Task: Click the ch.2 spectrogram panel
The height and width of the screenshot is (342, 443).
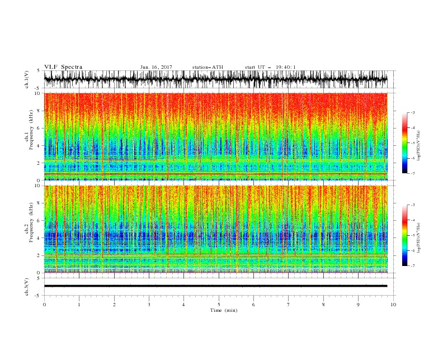Action: [215, 229]
